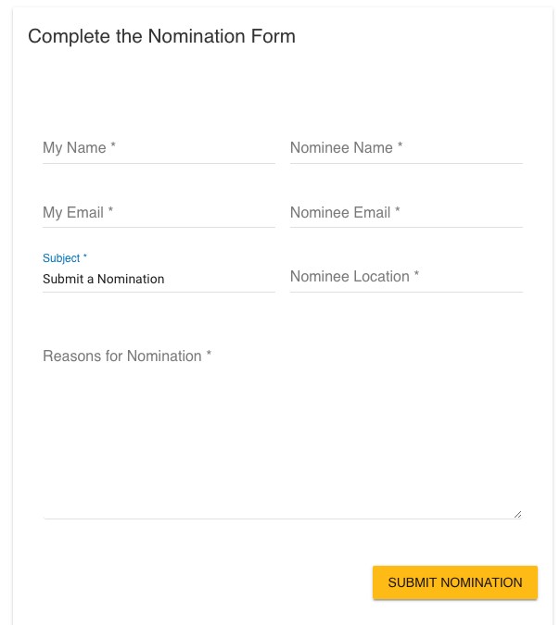
Task: Click the asterisk beside Nominee Location
Action: click(417, 275)
